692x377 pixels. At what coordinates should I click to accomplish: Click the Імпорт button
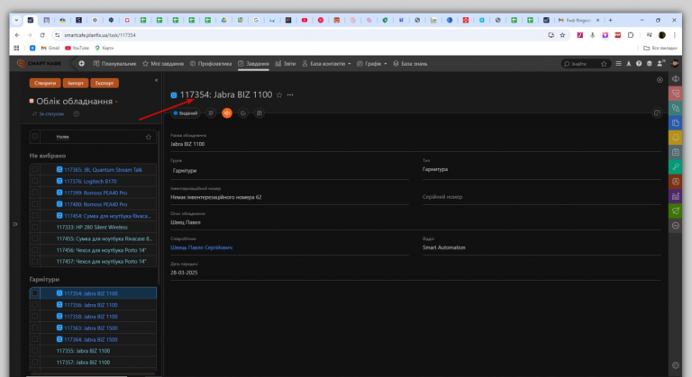coord(76,83)
